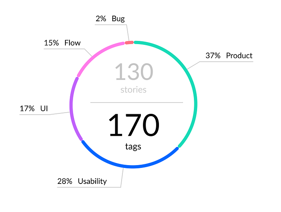Screen dimensions: 281x212
Task: Click the red Bug arc segment
Action: (x=129, y=42)
